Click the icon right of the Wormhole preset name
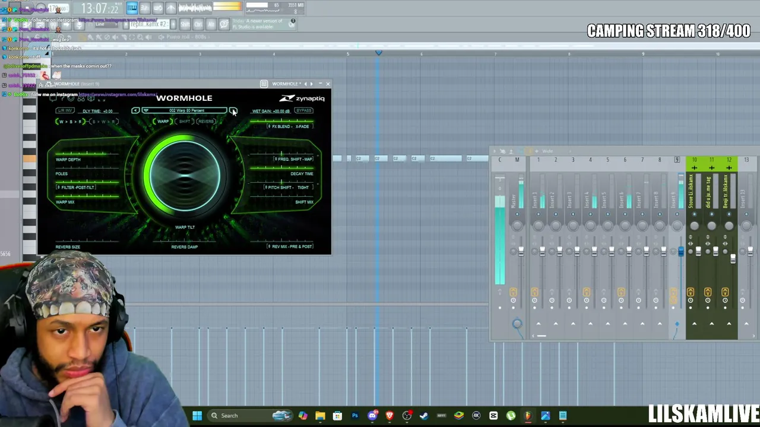This screenshot has width=760, height=427. point(233,111)
